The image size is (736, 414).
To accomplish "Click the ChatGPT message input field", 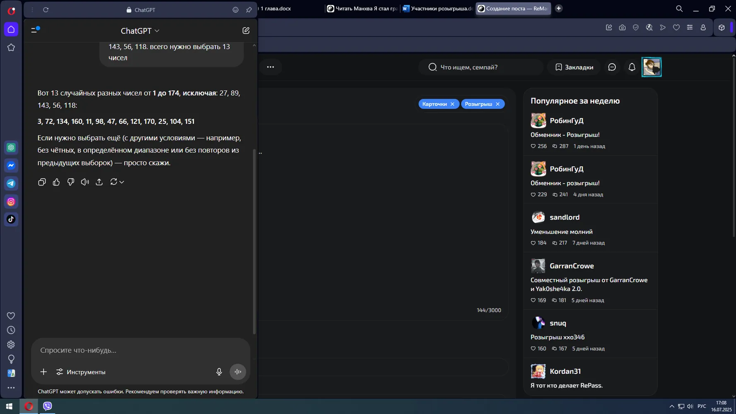I will coord(141,350).
